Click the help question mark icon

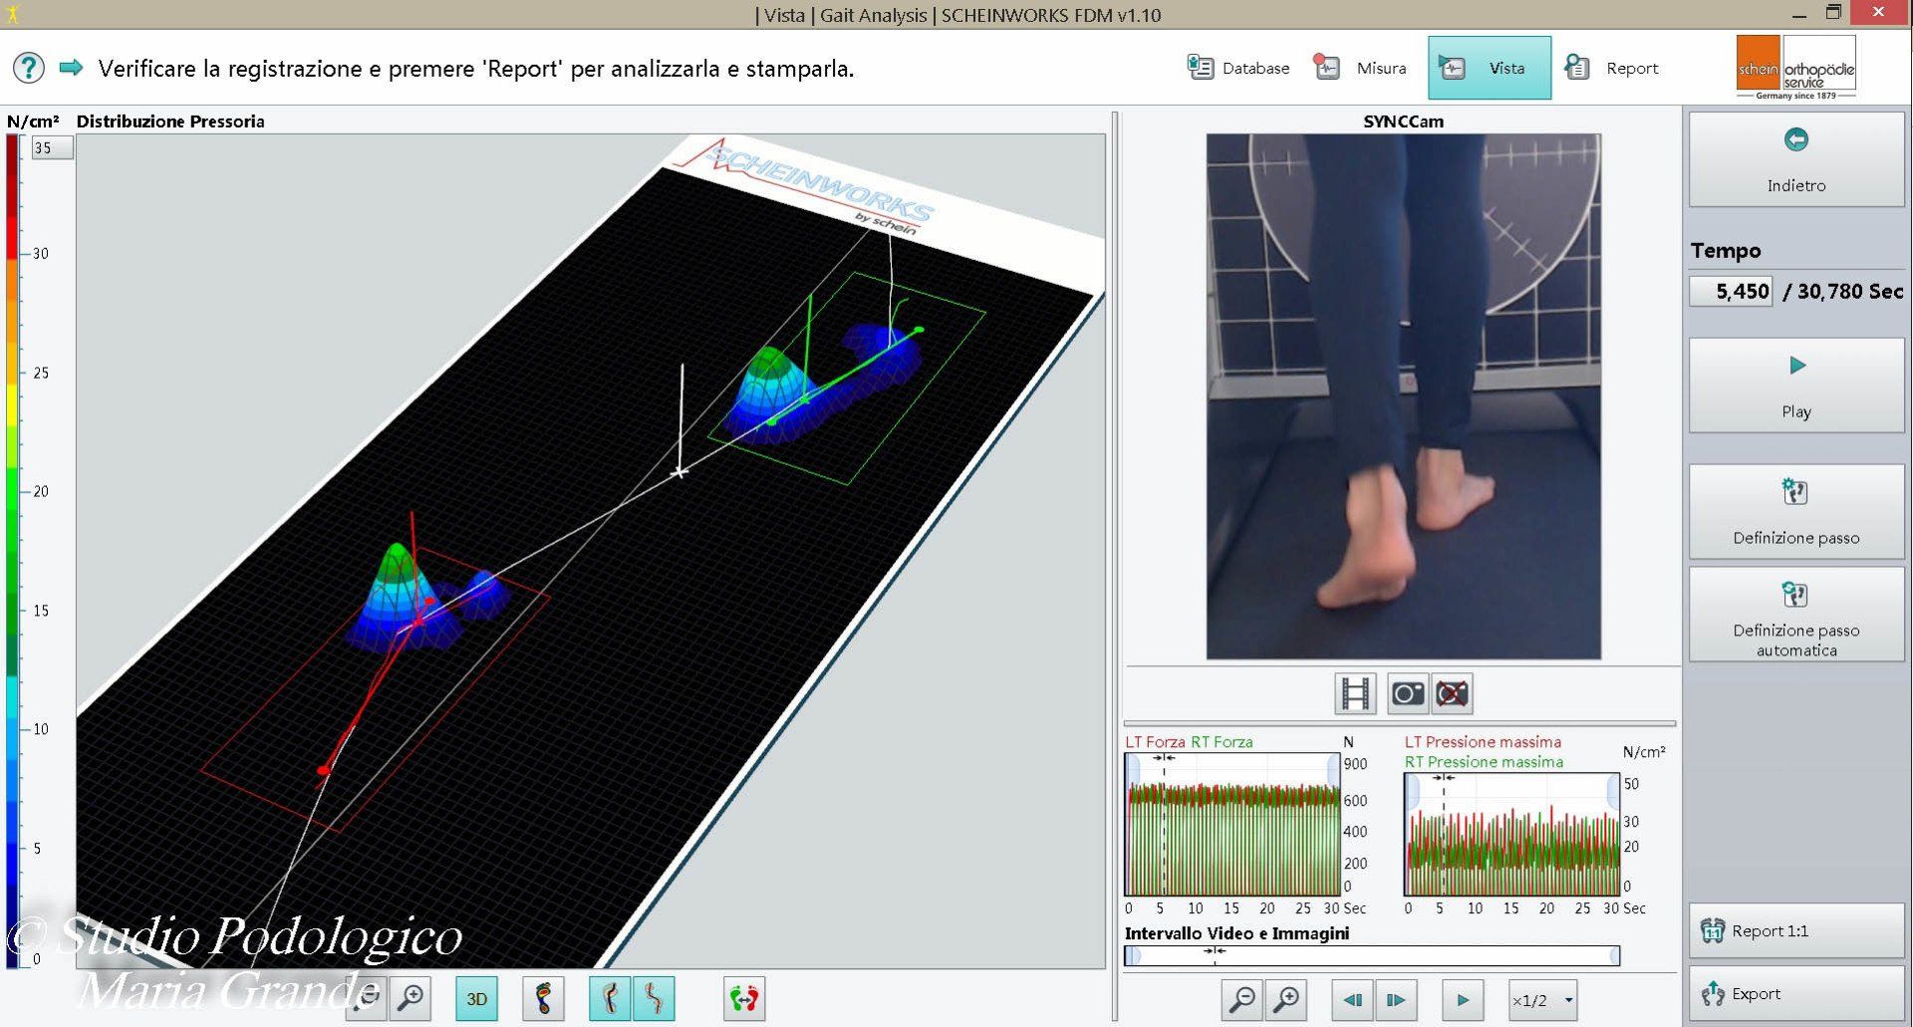click(28, 68)
